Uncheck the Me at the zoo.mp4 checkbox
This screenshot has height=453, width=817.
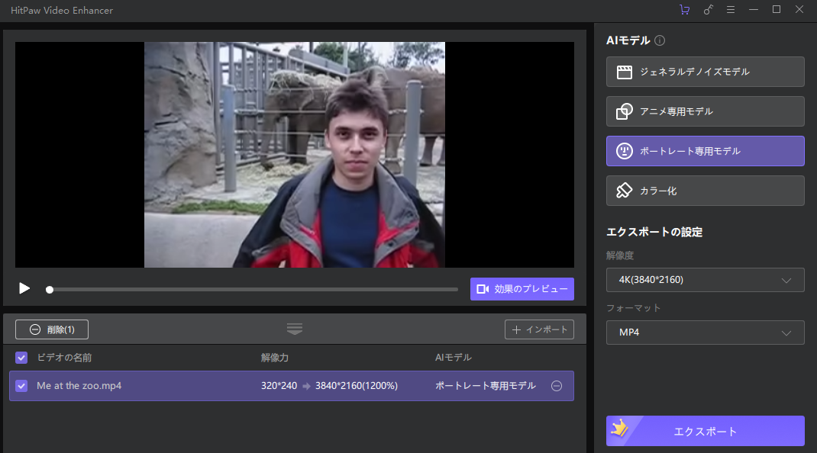click(21, 386)
